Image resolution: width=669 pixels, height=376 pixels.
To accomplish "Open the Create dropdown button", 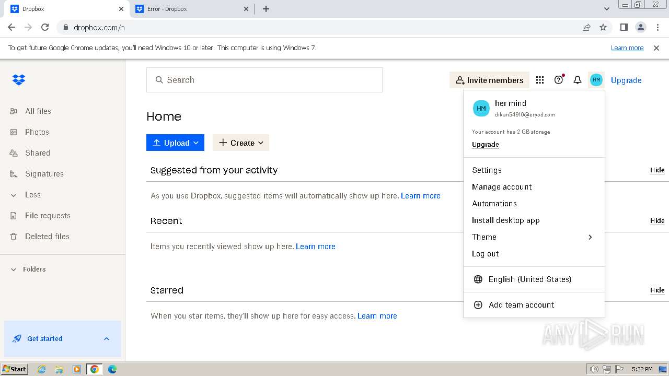I will 241,143.
